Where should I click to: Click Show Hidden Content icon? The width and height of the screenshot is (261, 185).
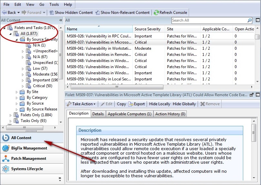pyautogui.click(x=52, y=13)
